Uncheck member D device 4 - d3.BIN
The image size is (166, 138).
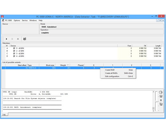point(14,56)
